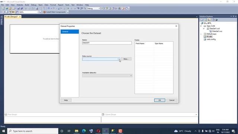Click the Refresh icon in Solution Explorer
This screenshot has width=238, height=134.
[206, 20]
